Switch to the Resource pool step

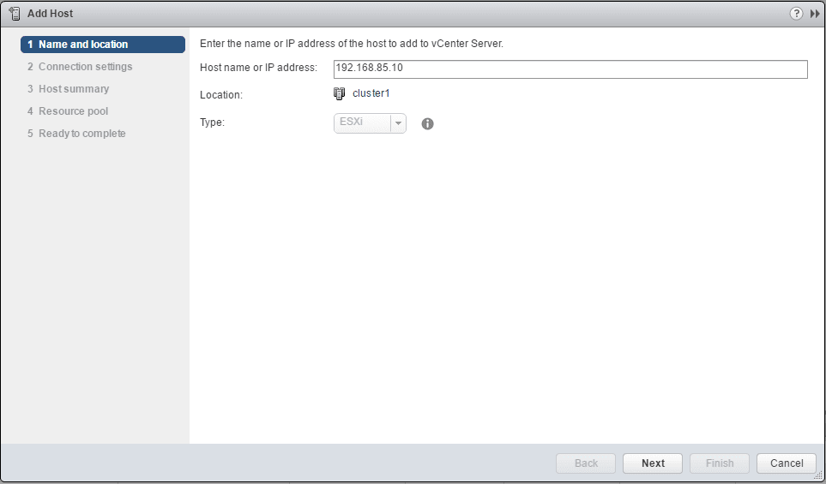[x=73, y=111]
